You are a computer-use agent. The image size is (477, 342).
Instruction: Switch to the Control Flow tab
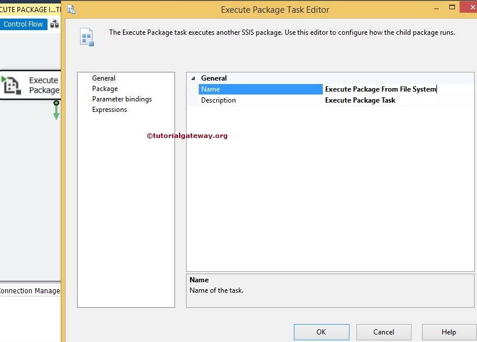click(x=23, y=24)
